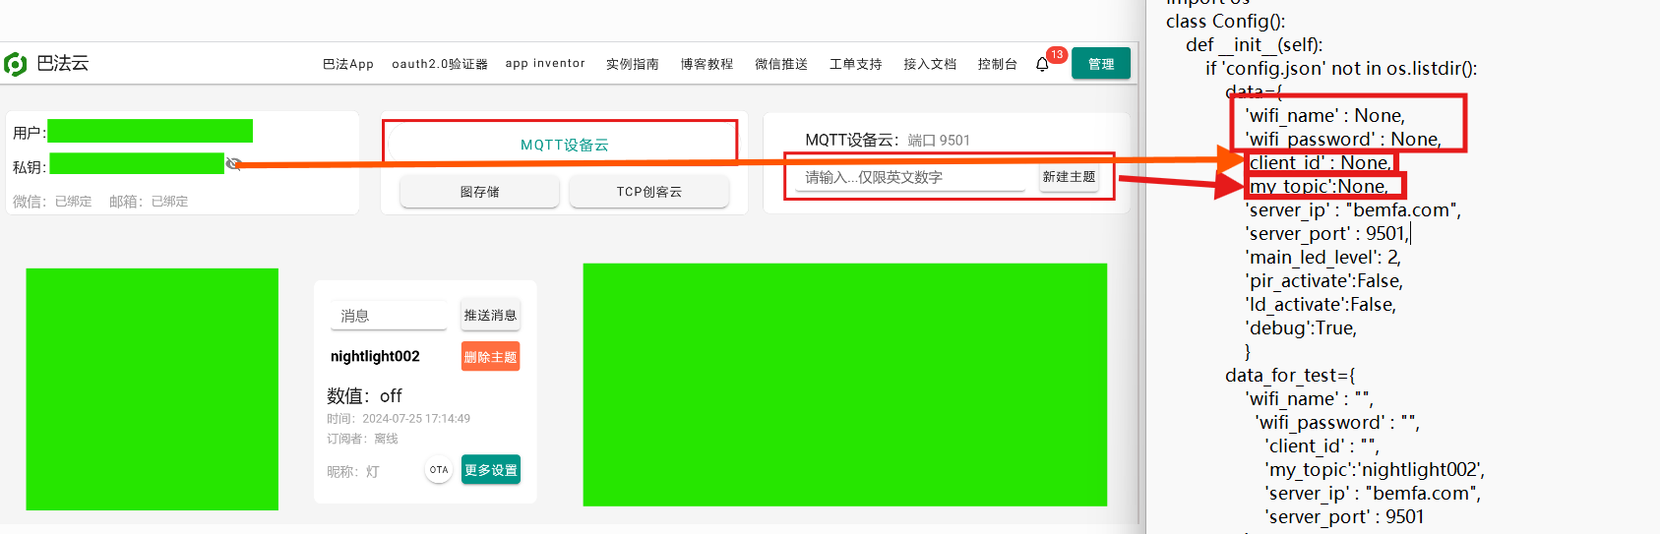This screenshot has width=1660, height=534.
Task: Click the 'client_id' : None code line
Action: pyautogui.click(x=1321, y=163)
